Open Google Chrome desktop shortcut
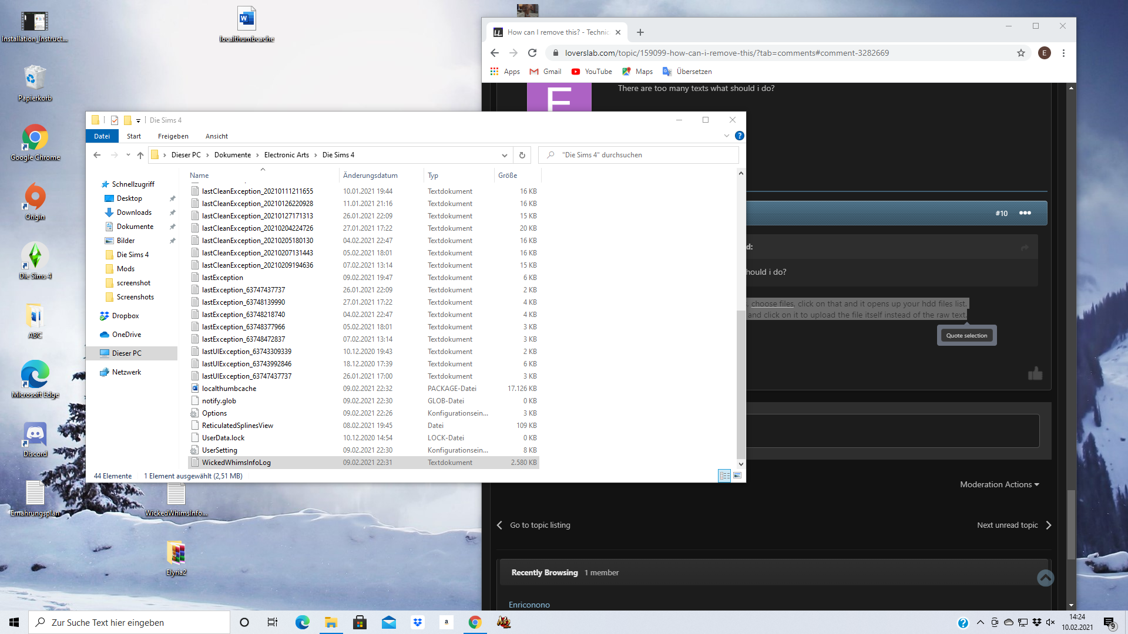Viewport: 1128px width, 634px height. [35, 143]
